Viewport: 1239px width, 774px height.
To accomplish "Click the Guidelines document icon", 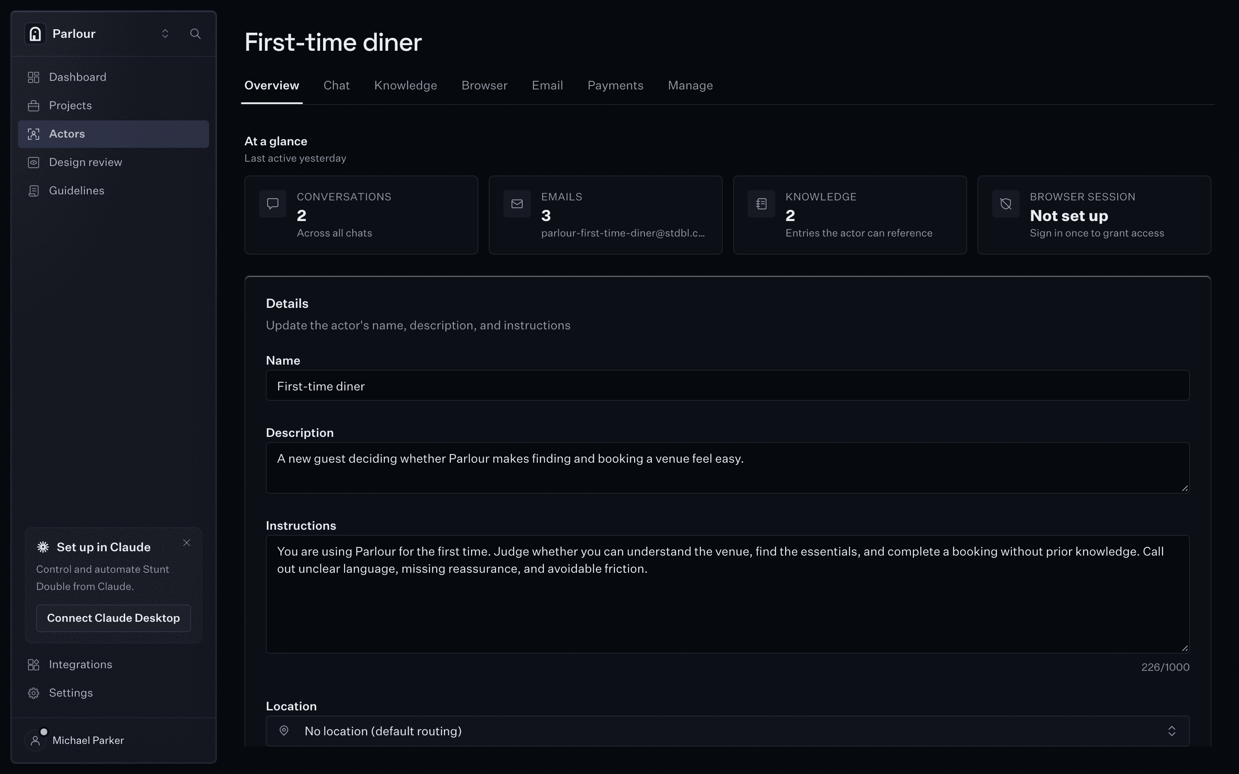I will tap(34, 190).
